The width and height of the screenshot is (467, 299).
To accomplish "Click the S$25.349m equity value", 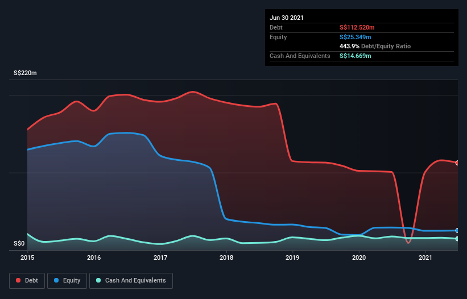I will pyautogui.click(x=356, y=37).
